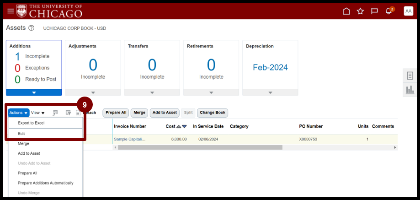Click the Category column header
Viewport: 420px width, 200px height.
pos(239,126)
